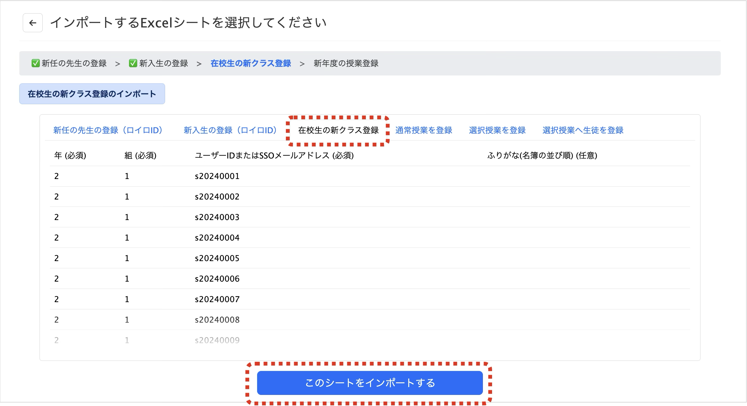Screen dimensions: 747x406
Task: Open 選択授業へ生徒を登録 tab
Action: (583, 130)
